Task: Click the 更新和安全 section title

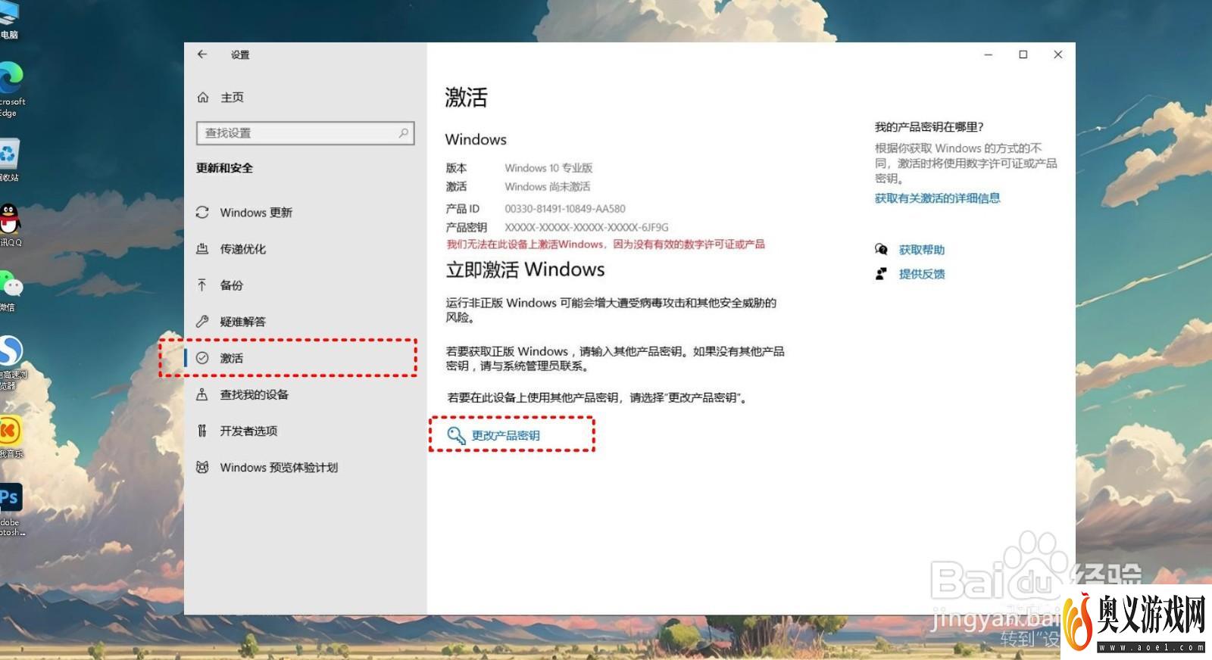Action: tap(224, 168)
